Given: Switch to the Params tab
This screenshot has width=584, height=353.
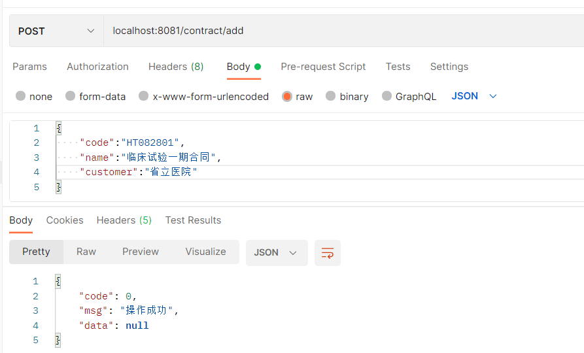Looking at the screenshot, I should click(x=29, y=67).
